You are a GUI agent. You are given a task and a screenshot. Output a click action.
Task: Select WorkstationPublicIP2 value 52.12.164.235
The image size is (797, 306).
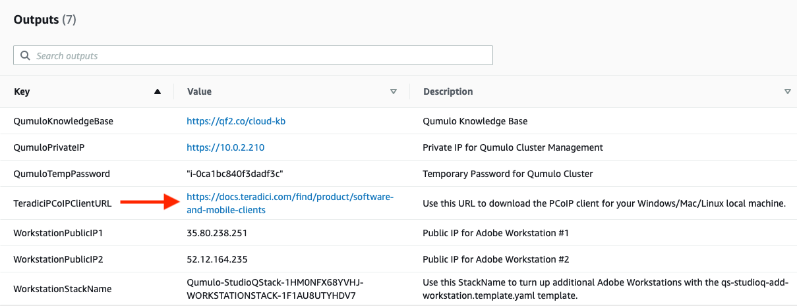pyautogui.click(x=217, y=259)
